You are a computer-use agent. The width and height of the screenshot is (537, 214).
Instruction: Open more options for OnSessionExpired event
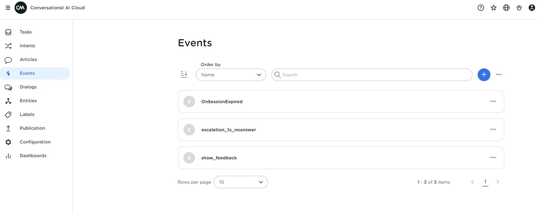[493, 102]
